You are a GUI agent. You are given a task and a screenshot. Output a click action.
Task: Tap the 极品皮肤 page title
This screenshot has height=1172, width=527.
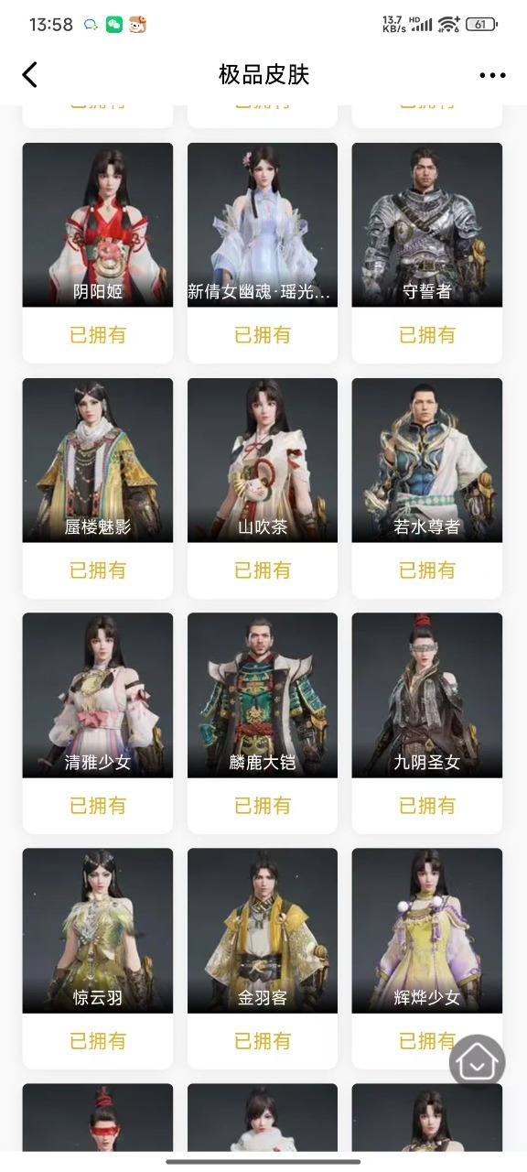(263, 75)
